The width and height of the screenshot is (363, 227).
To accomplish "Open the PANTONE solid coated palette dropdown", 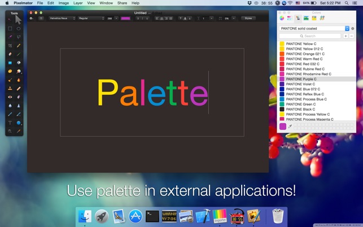I will (314, 28).
